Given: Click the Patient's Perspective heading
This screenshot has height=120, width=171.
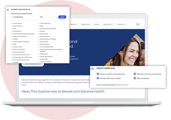Looking at the screenshot, I should 106,68.
